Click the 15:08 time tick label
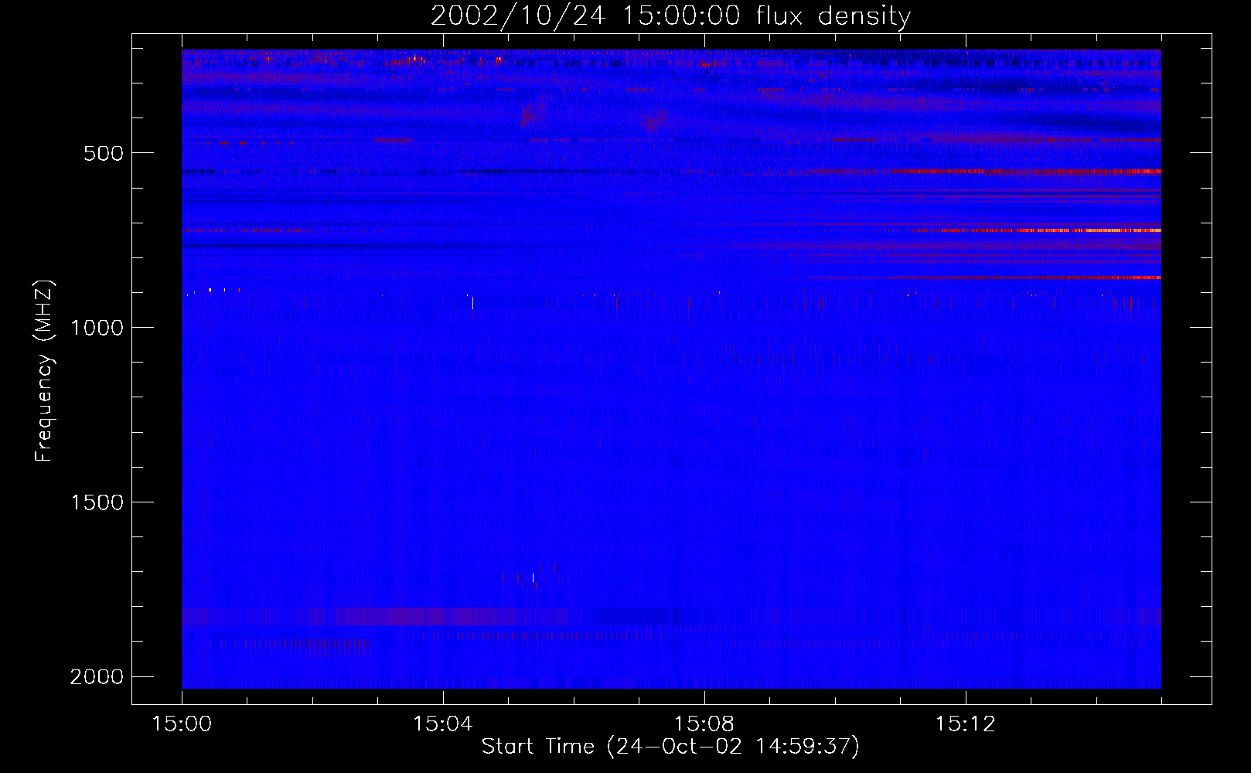 point(704,724)
